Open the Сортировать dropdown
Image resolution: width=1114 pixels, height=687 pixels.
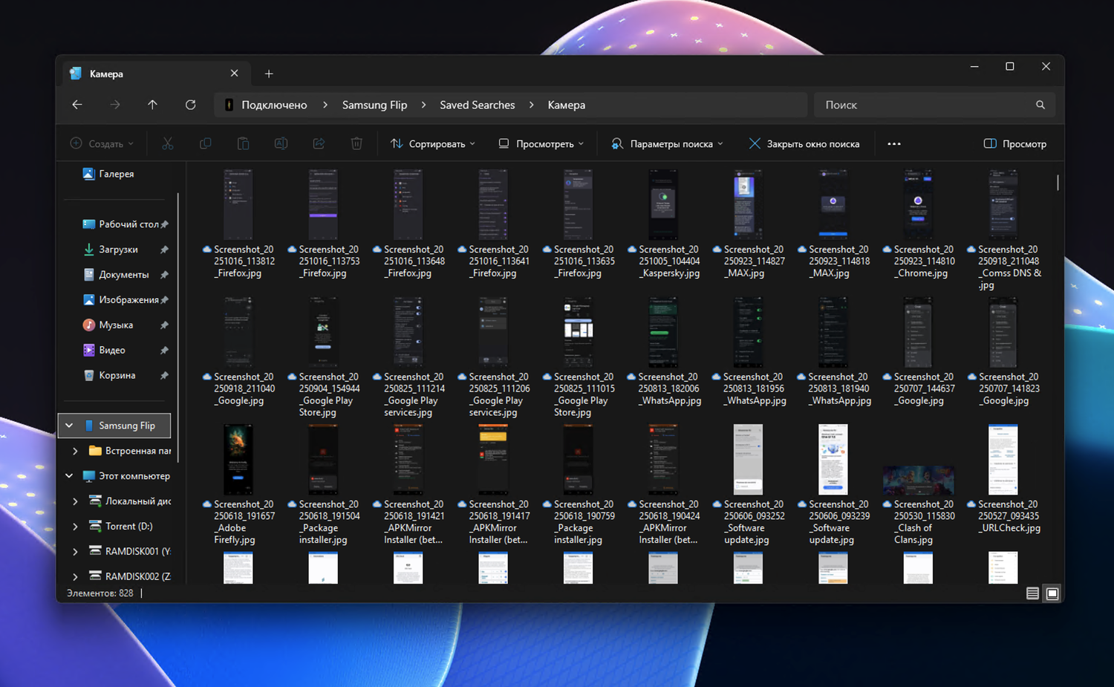tap(433, 143)
